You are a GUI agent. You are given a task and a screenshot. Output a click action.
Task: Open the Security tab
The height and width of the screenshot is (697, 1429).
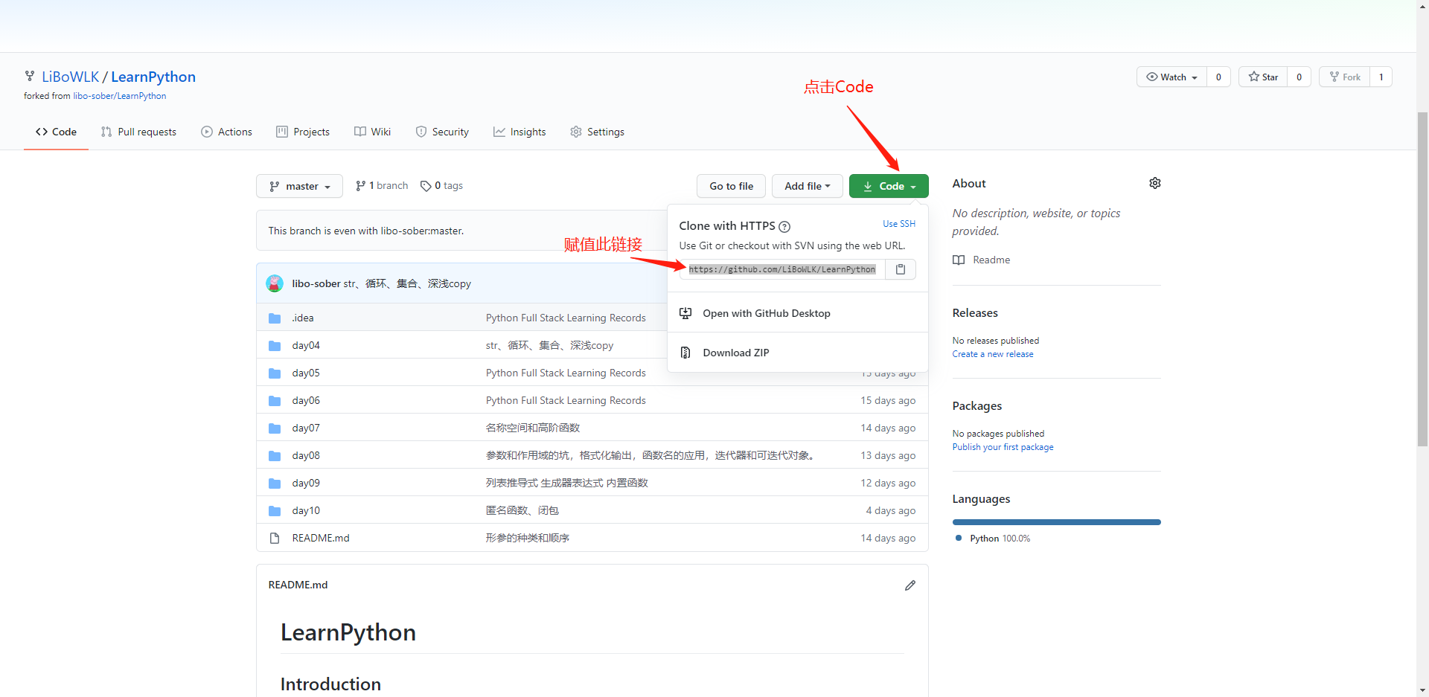pos(442,132)
